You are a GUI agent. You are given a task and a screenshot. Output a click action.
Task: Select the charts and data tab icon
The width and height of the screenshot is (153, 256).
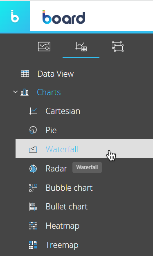pyautogui.click(x=81, y=47)
